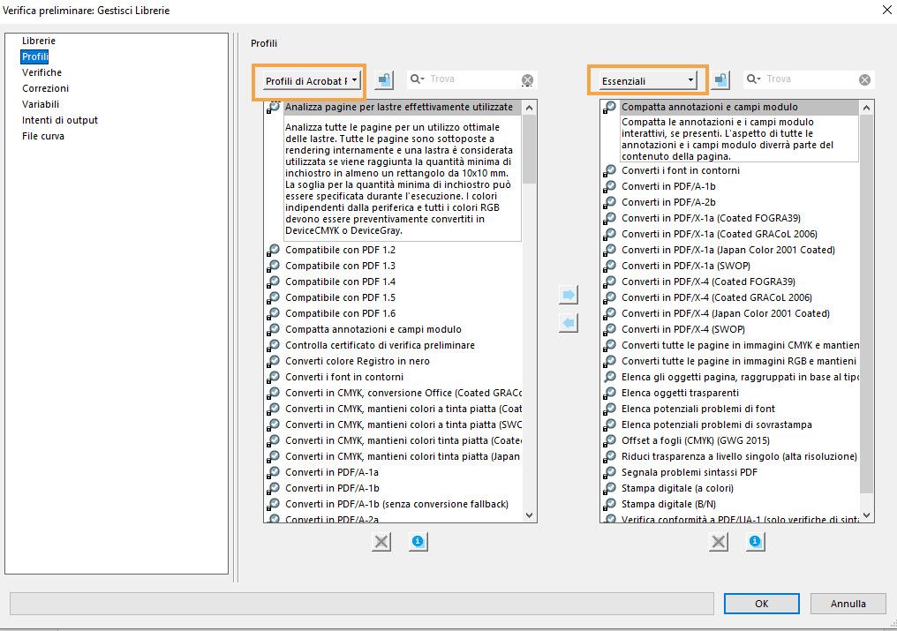Open Intenti di output section
Image resolution: width=897 pixels, height=631 pixels.
[x=60, y=120]
